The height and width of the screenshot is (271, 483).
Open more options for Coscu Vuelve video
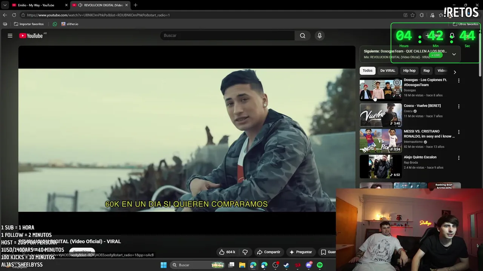[459, 107]
